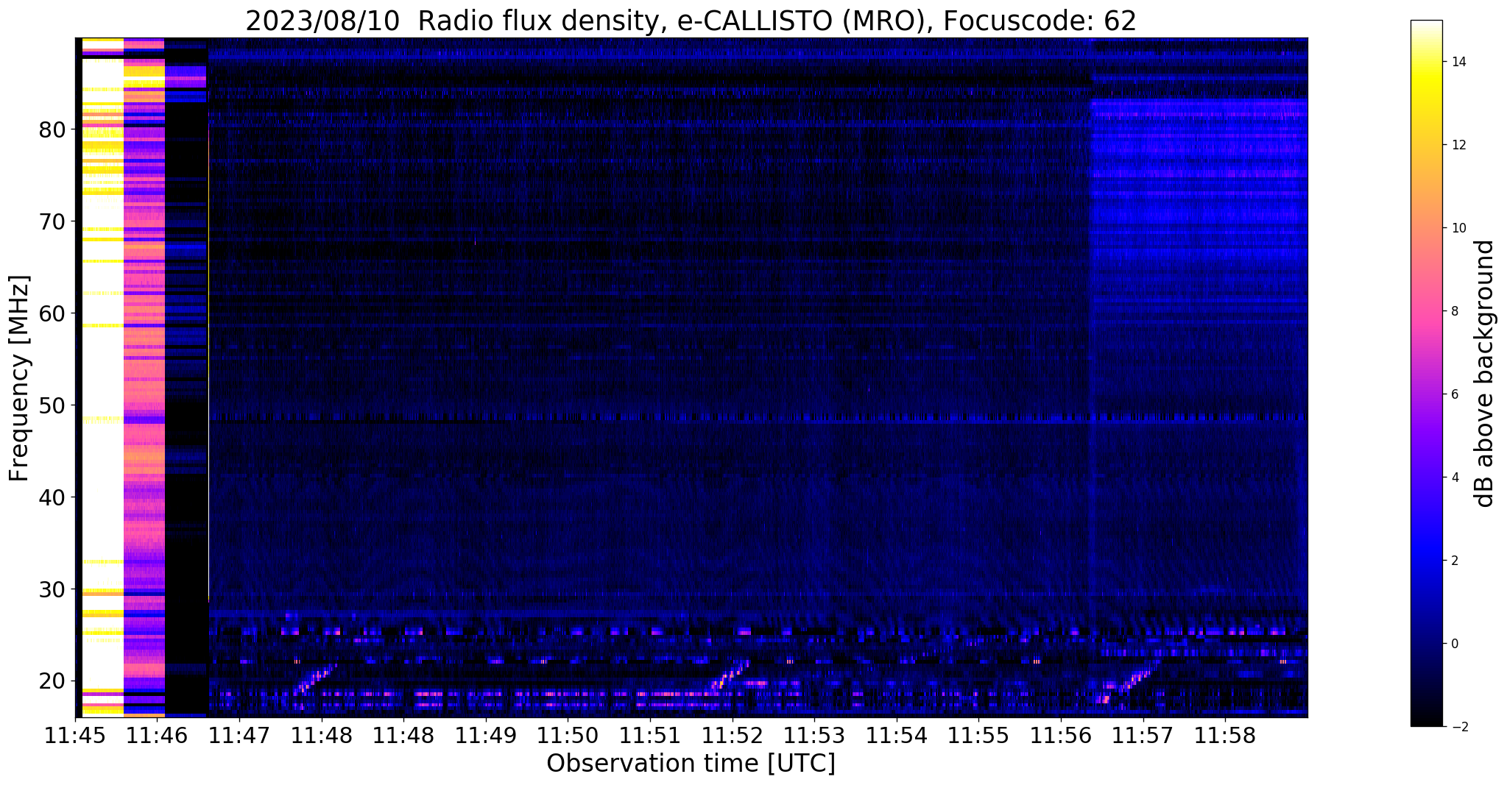Viewport: 1507px width, 785px height.
Task: Select the 40 MHz tick label on the frequency axis
Action: tap(52, 498)
